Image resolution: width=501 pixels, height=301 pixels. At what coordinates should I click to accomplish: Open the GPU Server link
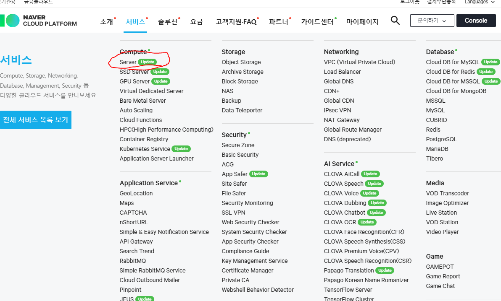pos(134,81)
